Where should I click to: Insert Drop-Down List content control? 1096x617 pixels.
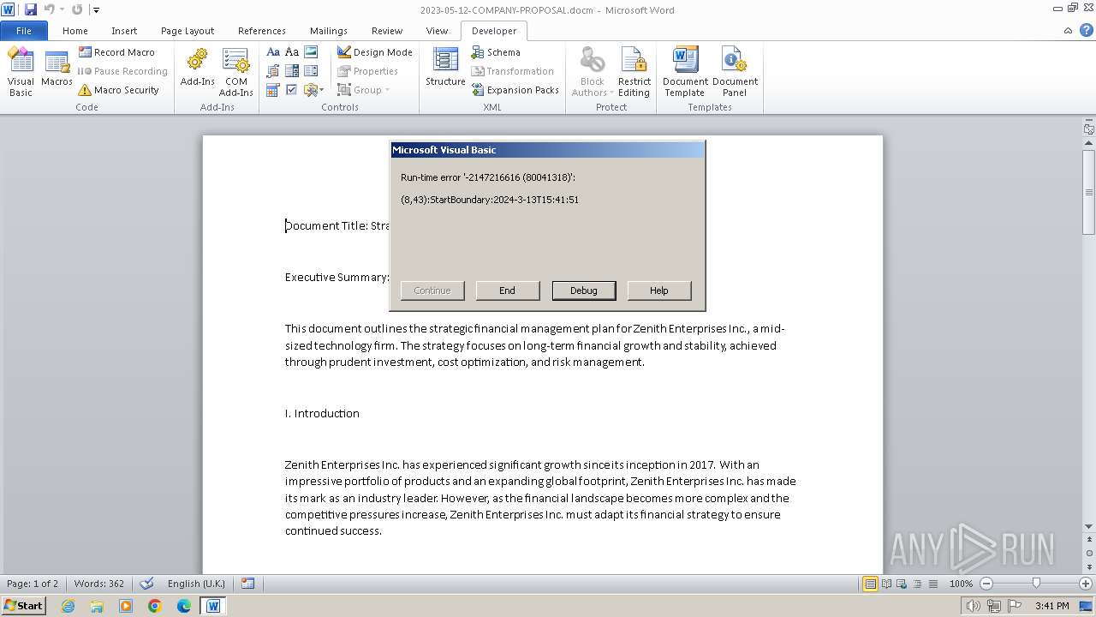pyautogui.click(x=311, y=71)
